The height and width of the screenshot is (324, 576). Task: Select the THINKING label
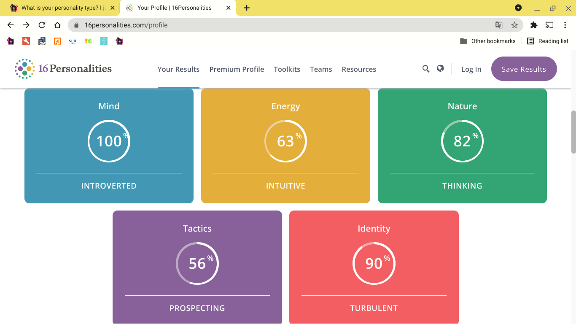tap(462, 186)
